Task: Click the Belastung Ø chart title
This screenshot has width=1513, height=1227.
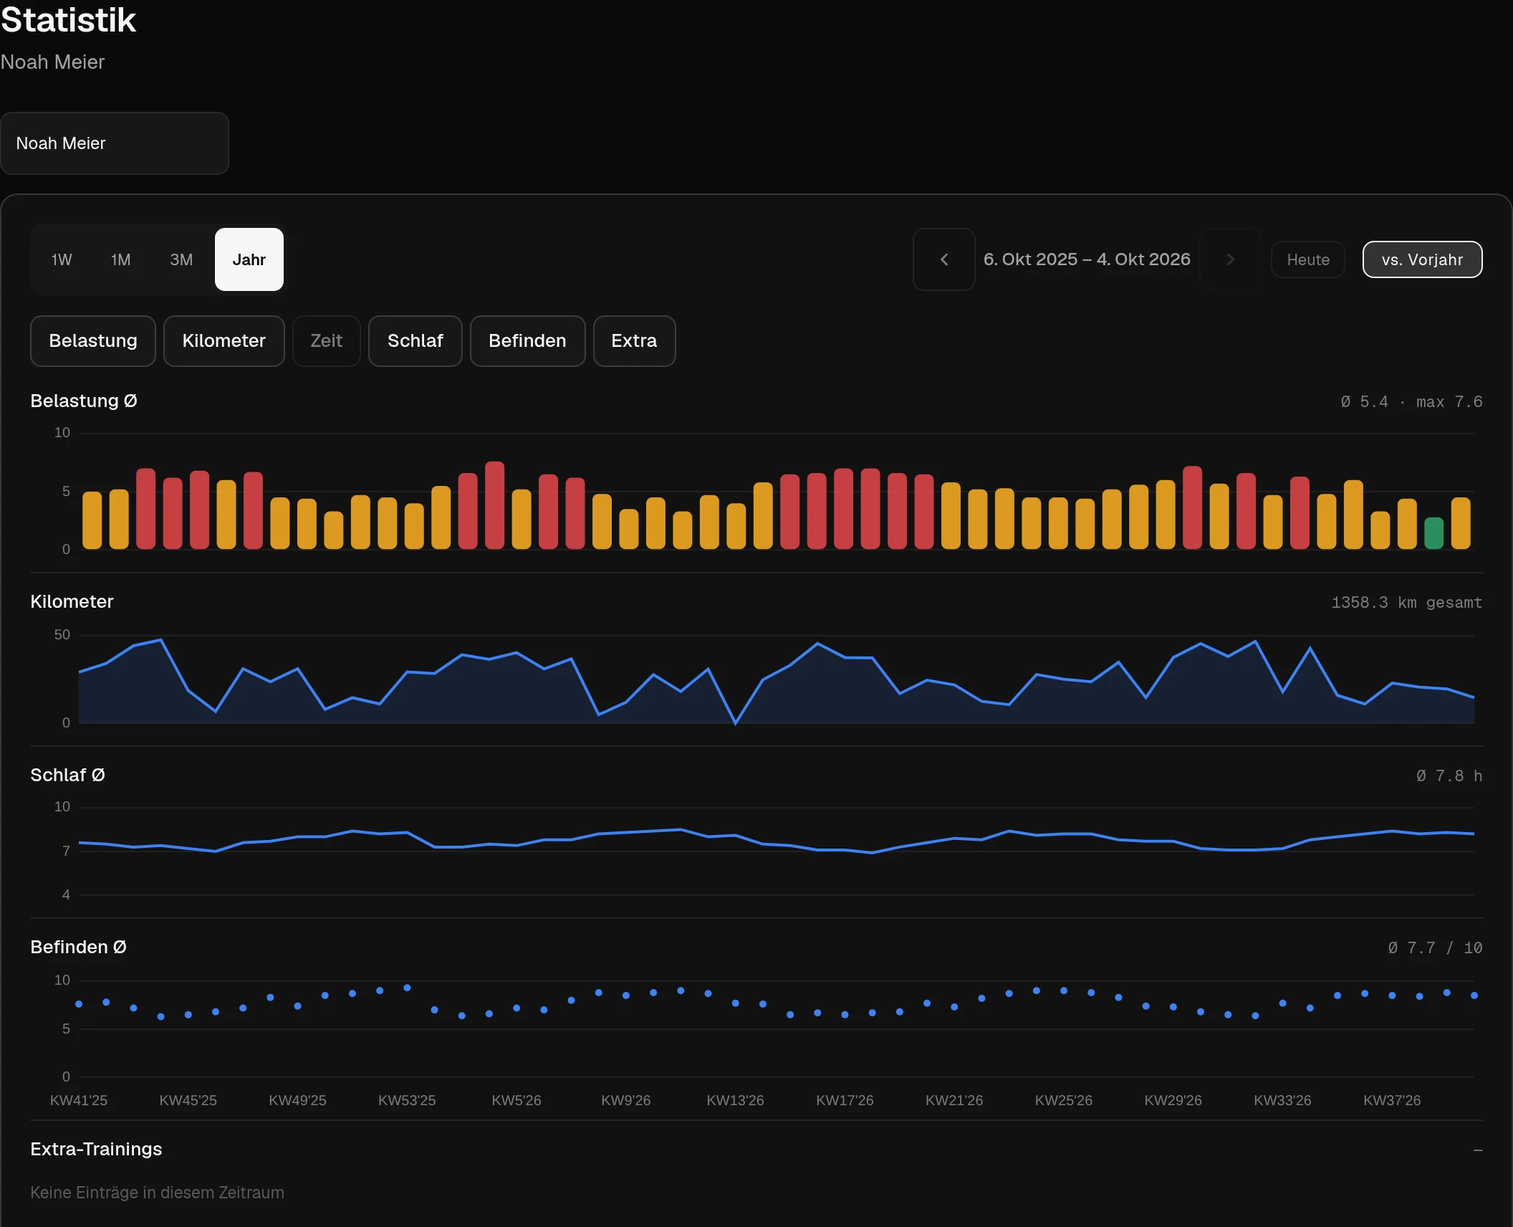Action: pyautogui.click(x=84, y=401)
